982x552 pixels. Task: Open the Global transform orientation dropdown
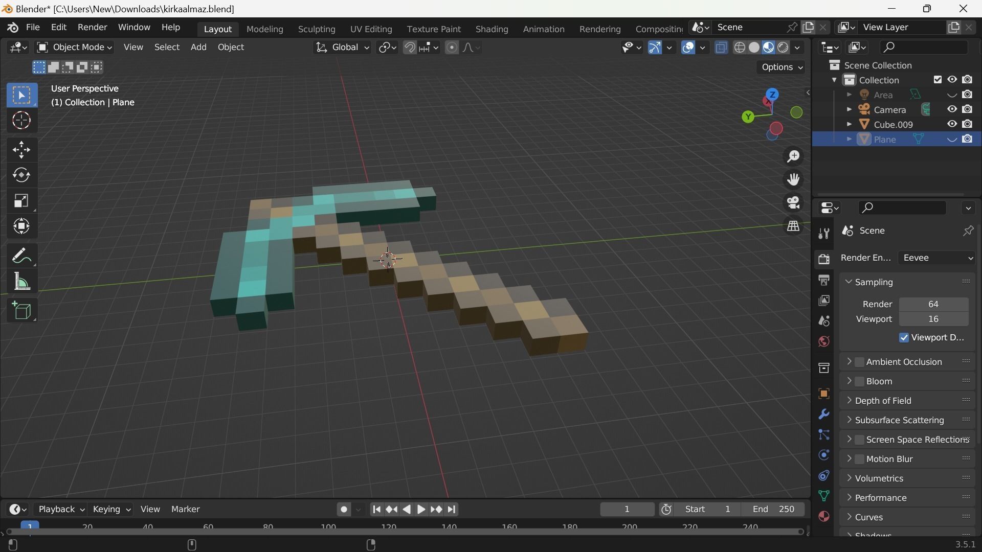tap(342, 47)
